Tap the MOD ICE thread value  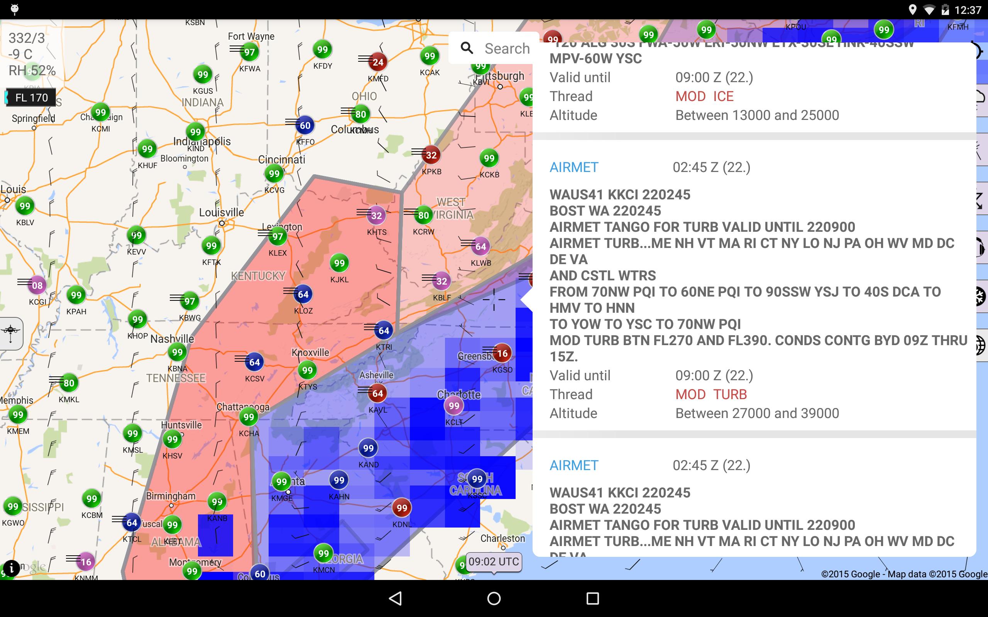pyautogui.click(x=705, y=96)
